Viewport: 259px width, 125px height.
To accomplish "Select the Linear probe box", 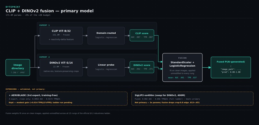I will (x=106, y=67).
